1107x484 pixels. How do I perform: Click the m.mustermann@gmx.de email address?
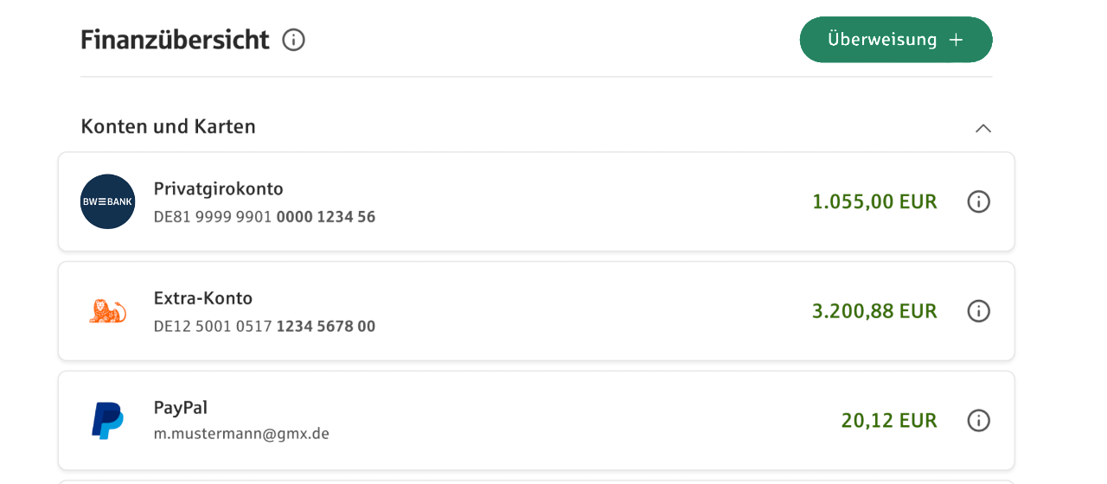click(241, 434)
